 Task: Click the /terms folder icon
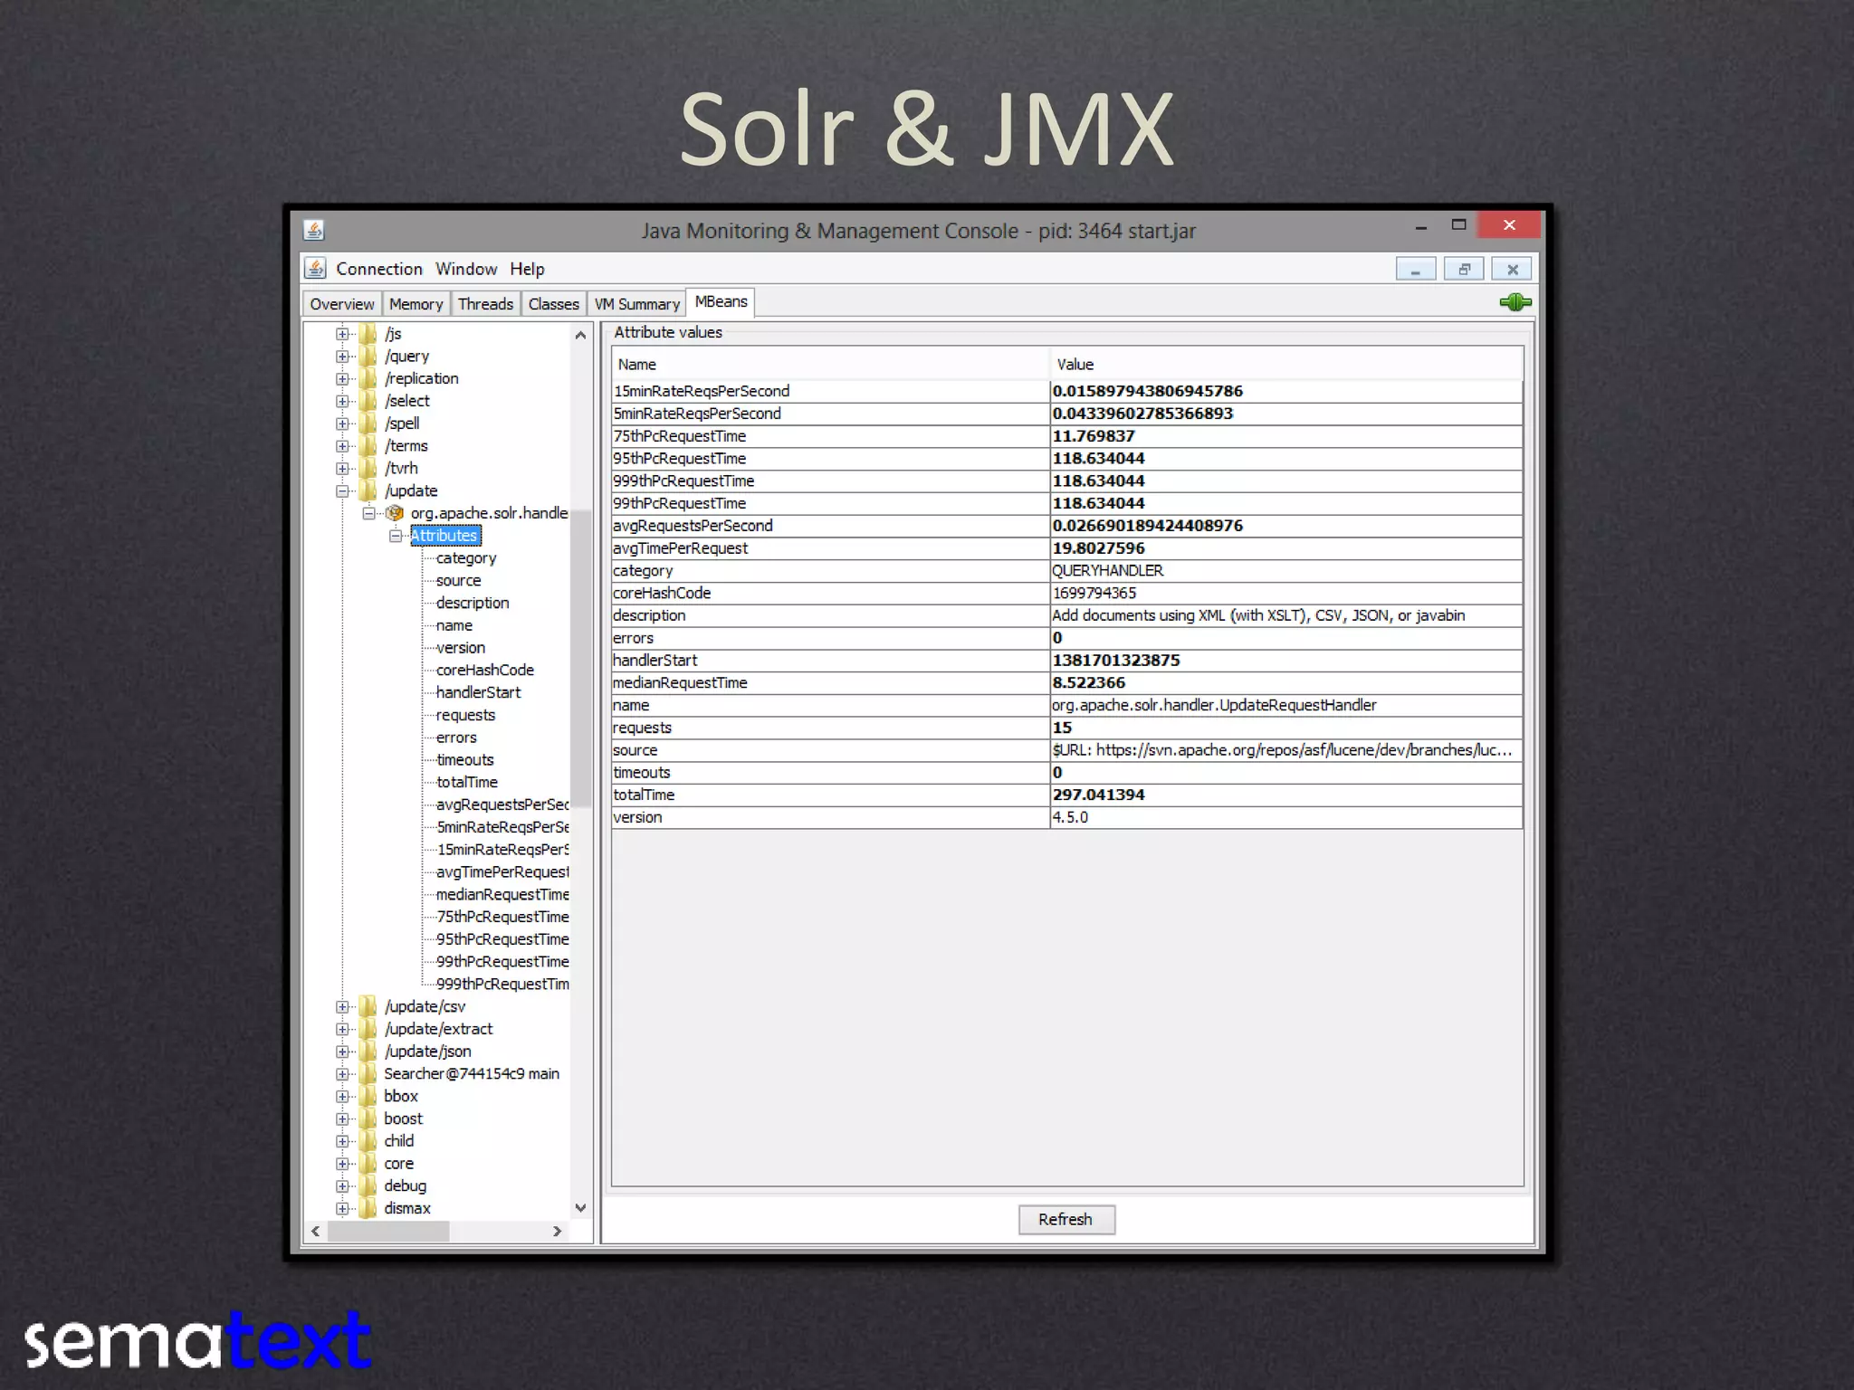(x=368, y=446)
